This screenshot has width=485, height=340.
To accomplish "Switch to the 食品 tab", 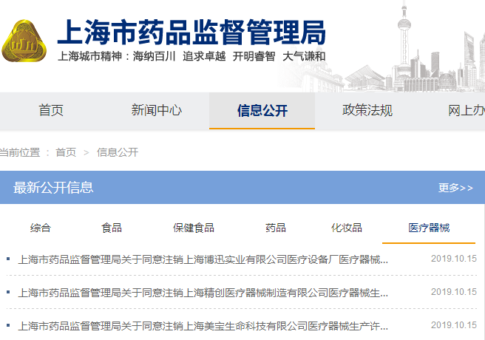I will tap(112, 228).
